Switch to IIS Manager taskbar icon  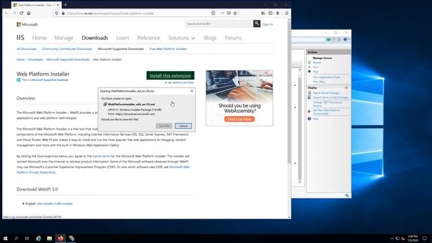click(x=72, y=238)
